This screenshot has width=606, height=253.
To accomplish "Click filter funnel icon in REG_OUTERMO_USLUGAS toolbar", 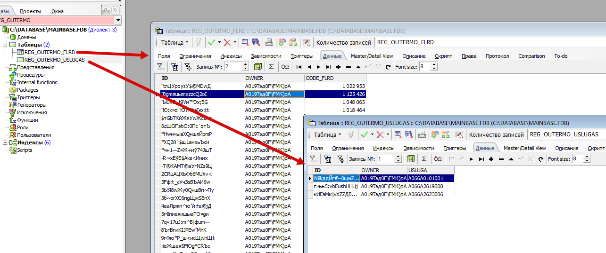I will pyautogui.click(x=312, y=159).
